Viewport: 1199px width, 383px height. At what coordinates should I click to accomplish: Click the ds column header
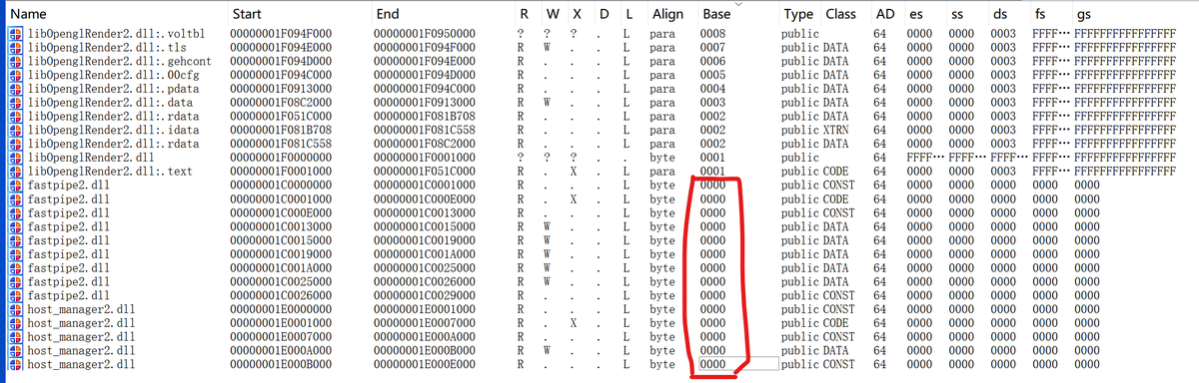(x=1000, y=15)
